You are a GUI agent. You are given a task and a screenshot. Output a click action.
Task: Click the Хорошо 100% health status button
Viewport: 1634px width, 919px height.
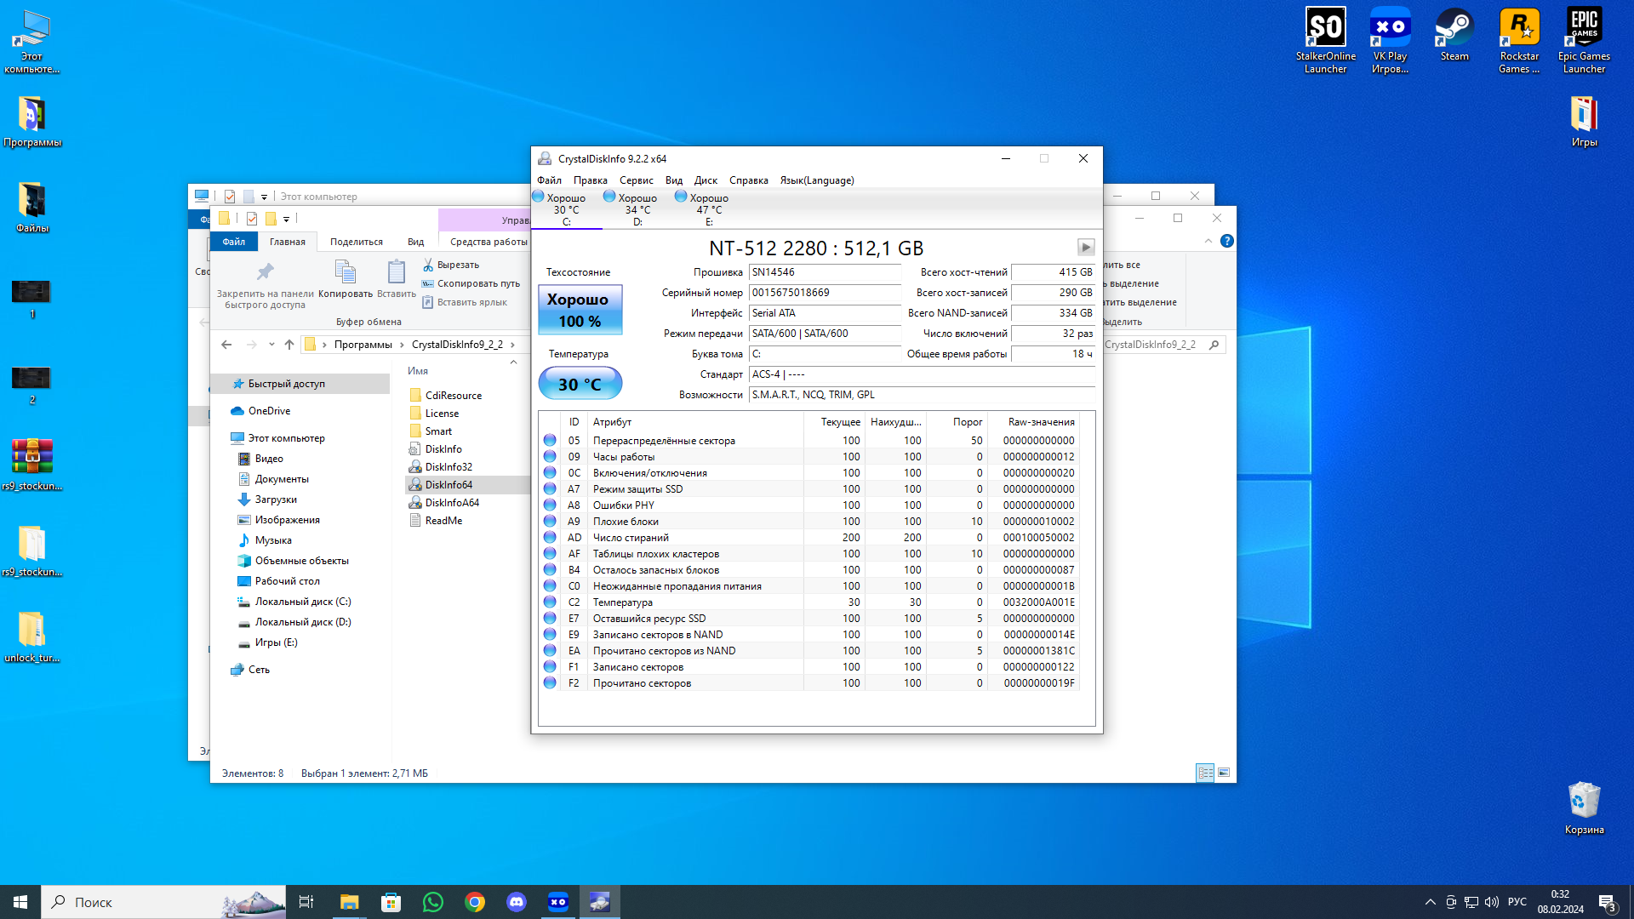click(579, 310)
